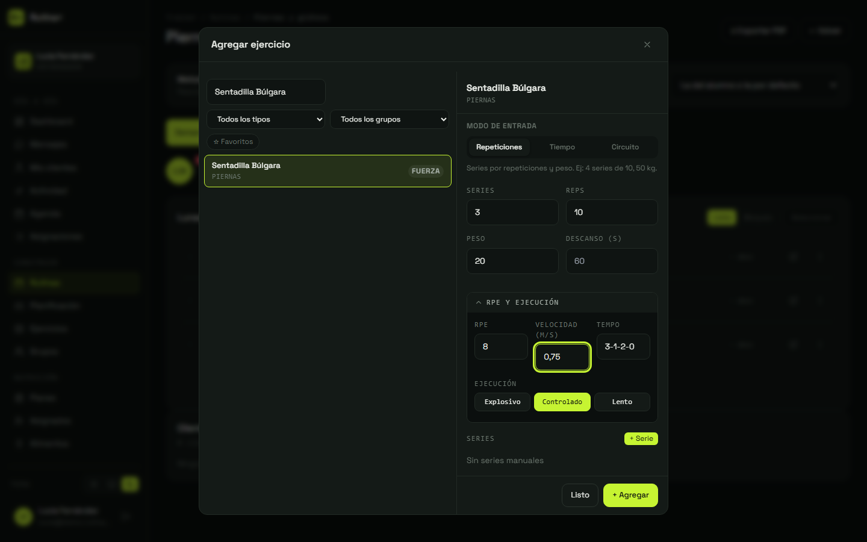Select Sentadilla Búlgara exercise result

click(328, 171)
